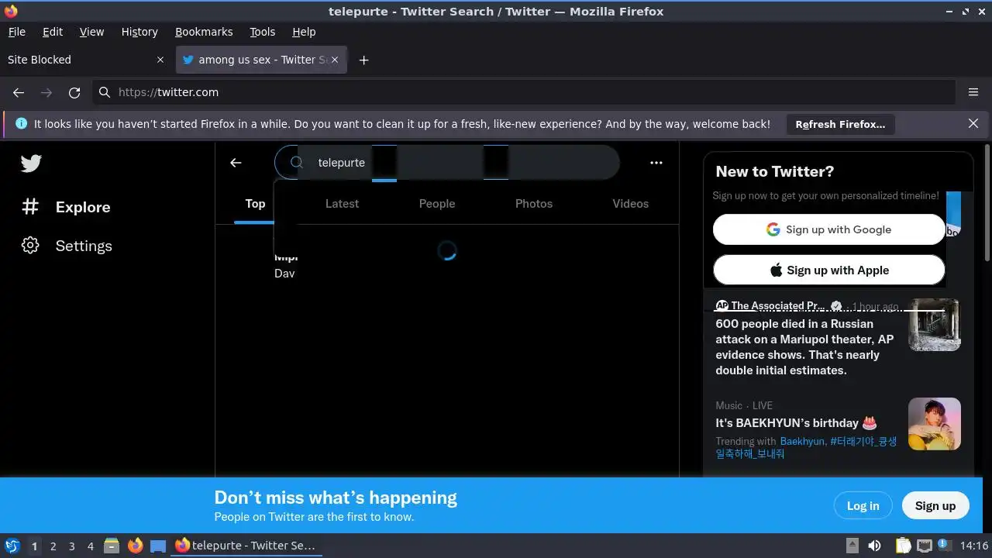Open Settings in the Twitter sidebar
This screenshot has width=992, height=558.
click(67, 246)
